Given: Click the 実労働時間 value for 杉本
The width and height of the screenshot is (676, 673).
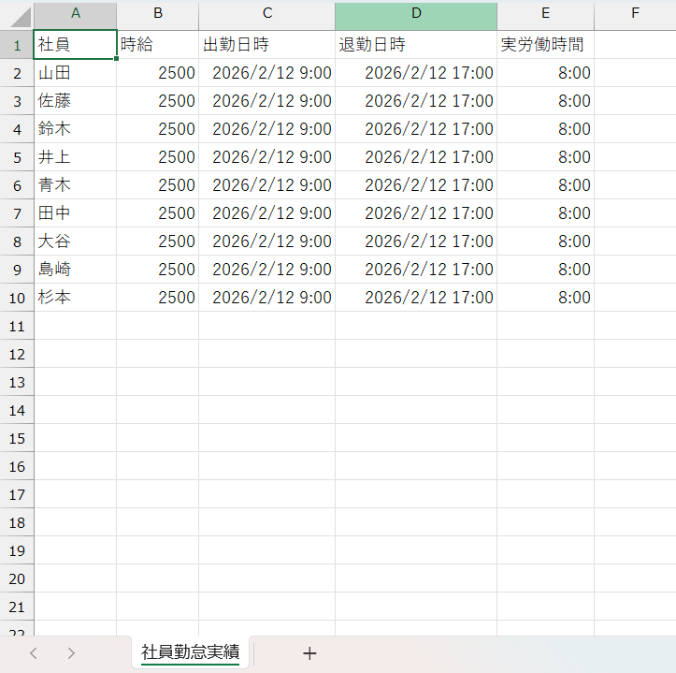Looking at the screenshot, I should coord(545,298).
